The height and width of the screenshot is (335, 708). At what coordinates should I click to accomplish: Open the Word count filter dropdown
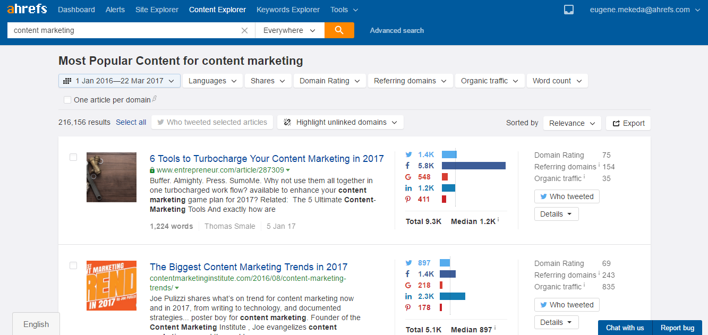click(557, 81)
